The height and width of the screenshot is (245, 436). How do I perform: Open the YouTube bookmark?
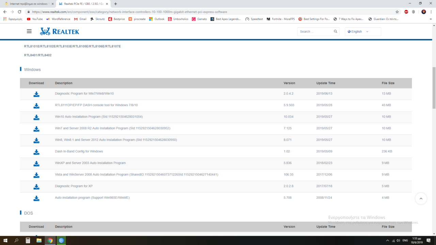(35, 19)
